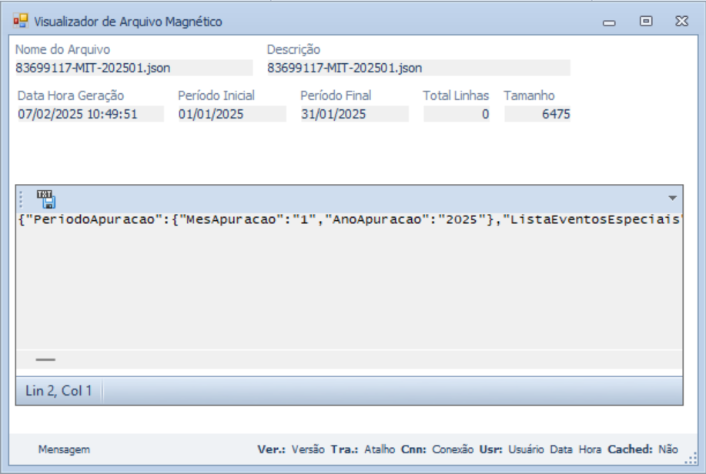Click the Data status entry
706x474 pixels.
(561, 449)
